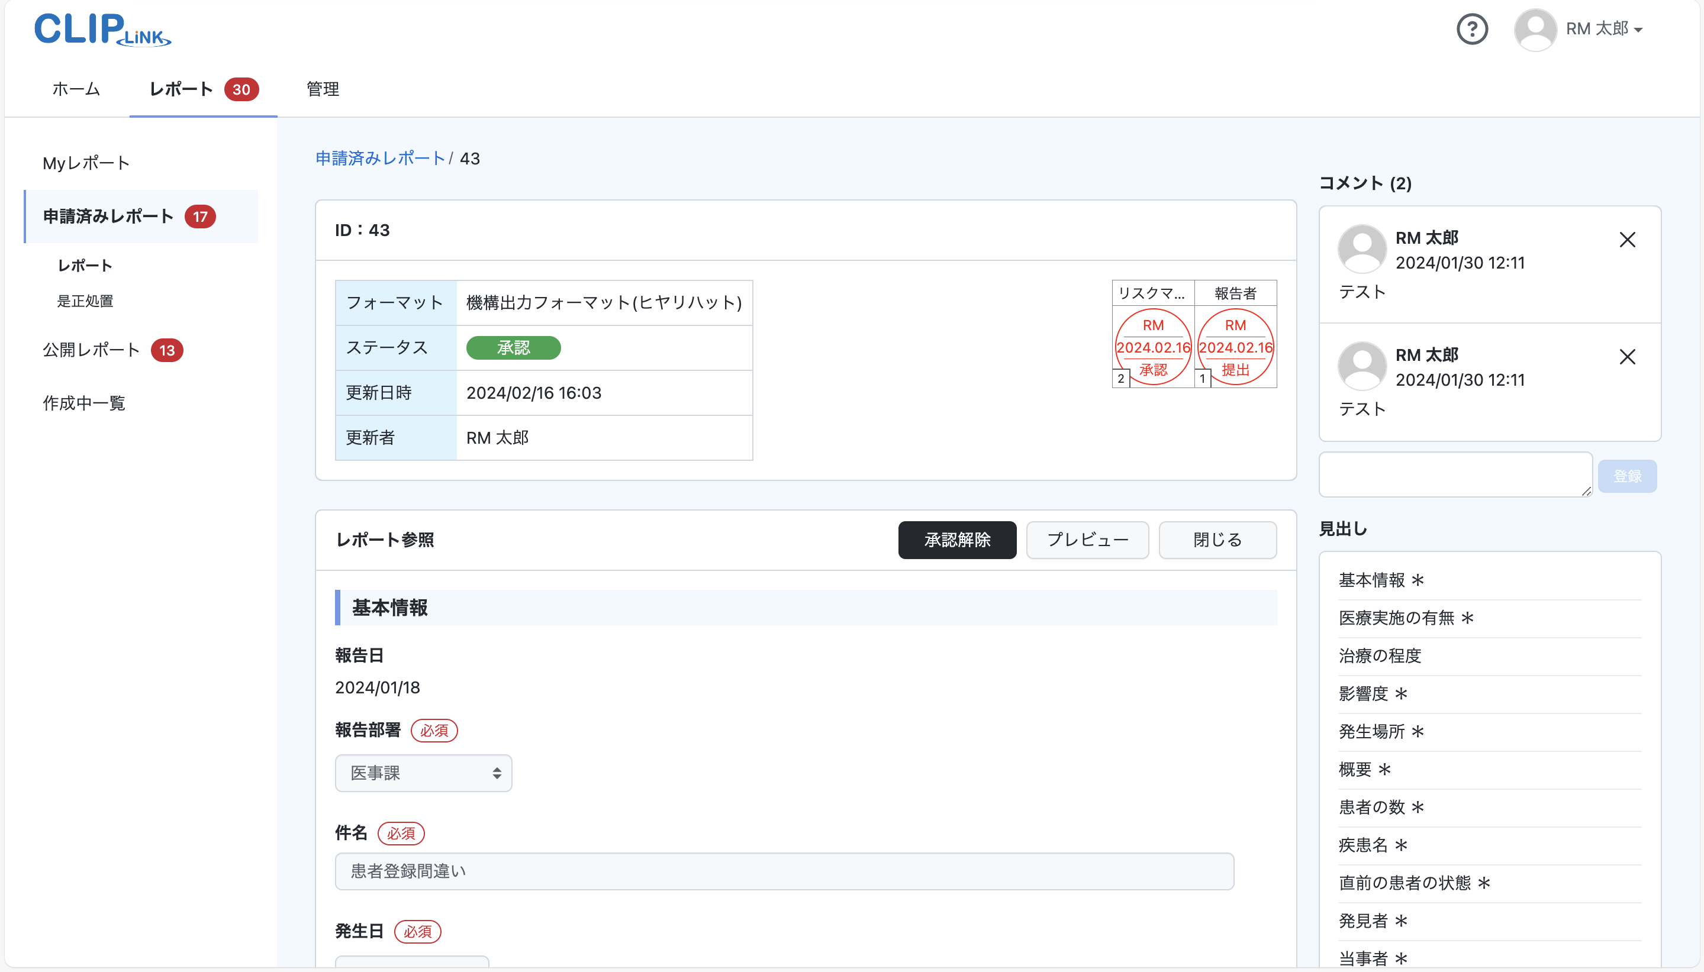Switch to the 管理 tab
Screen dimensions: 1704x972
click(x=321, y=89)
